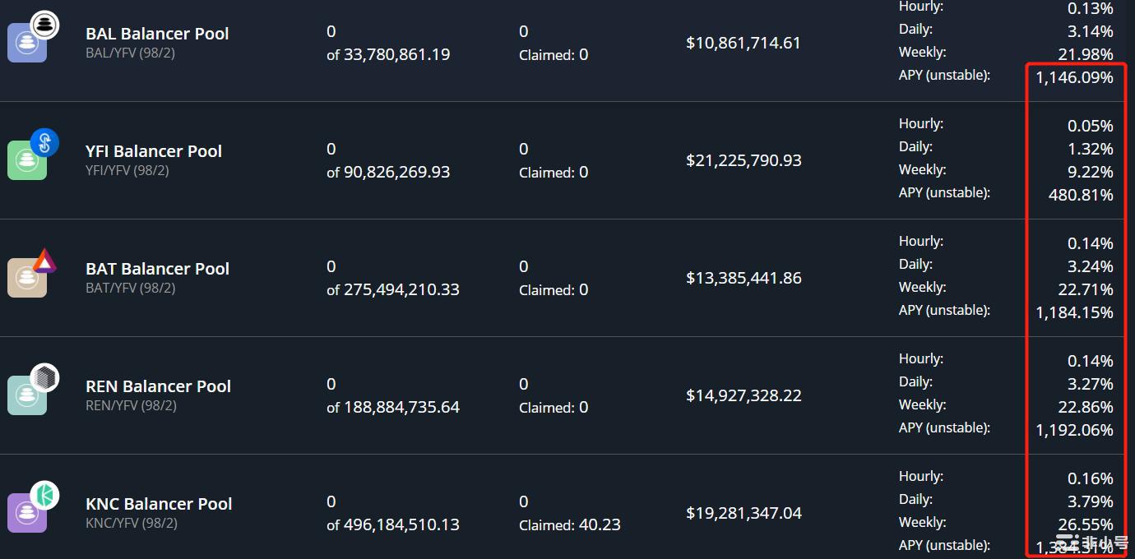The image size is (1135, 559).
Task: Open the REN Balancer Pool title
Action: coord(158,386)
